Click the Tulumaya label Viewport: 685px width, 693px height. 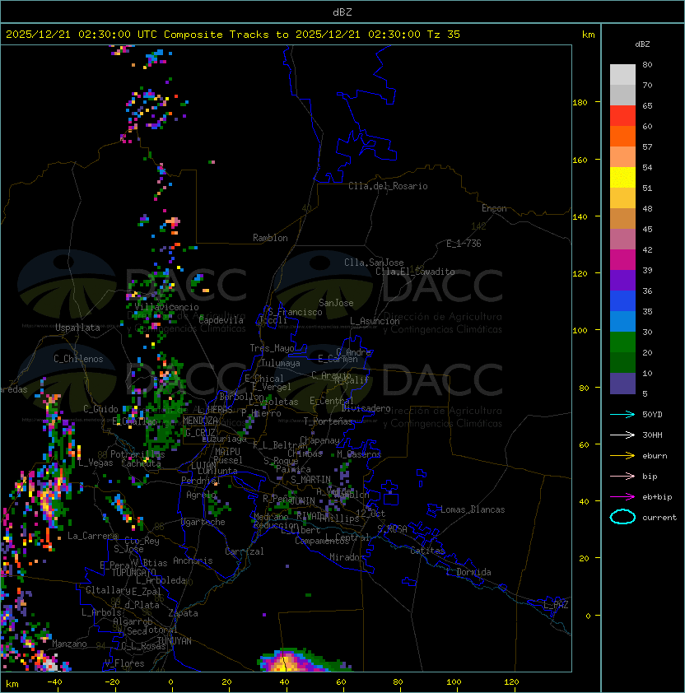click(x=281, y=363)
